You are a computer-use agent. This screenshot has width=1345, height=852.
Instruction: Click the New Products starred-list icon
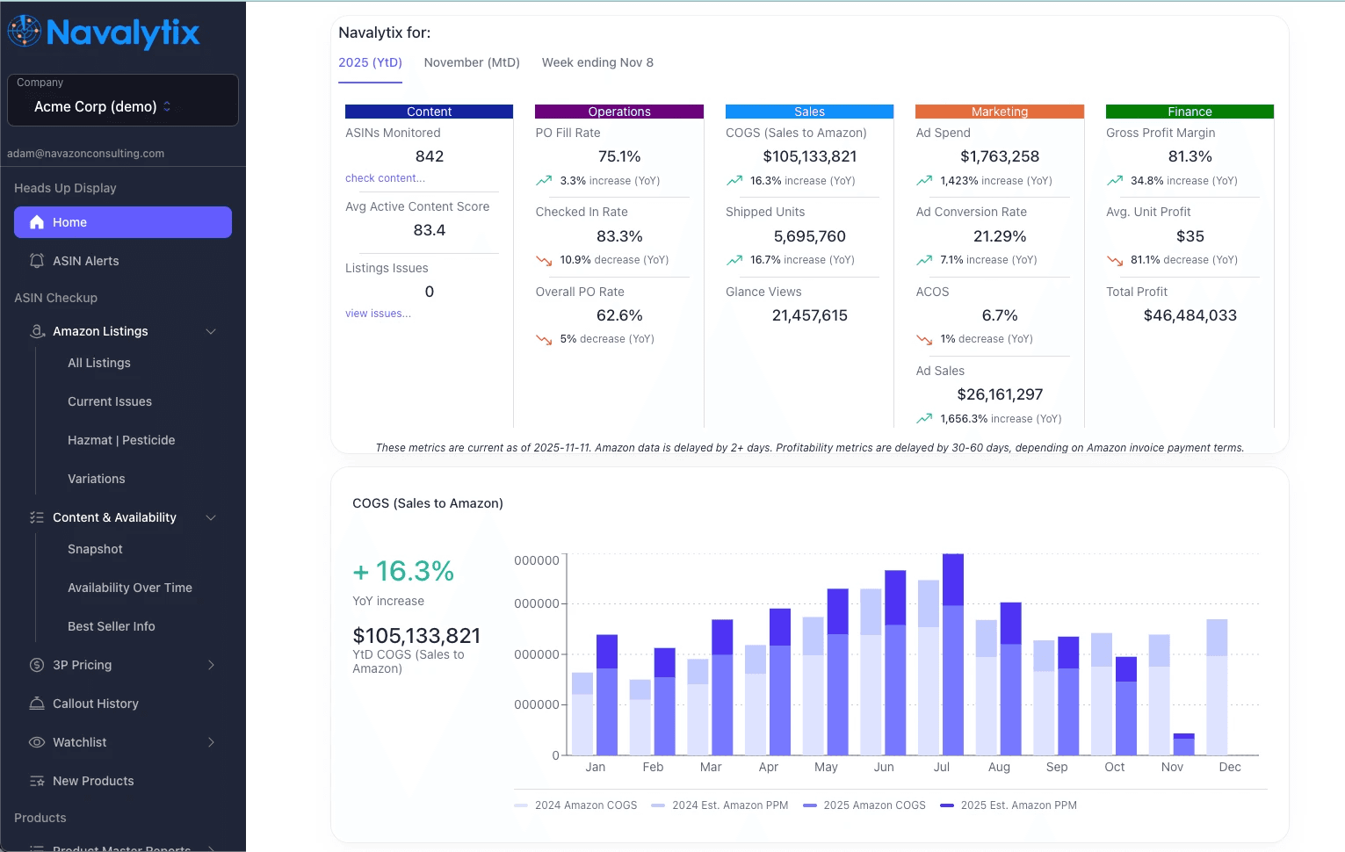[x=37, y=781]
